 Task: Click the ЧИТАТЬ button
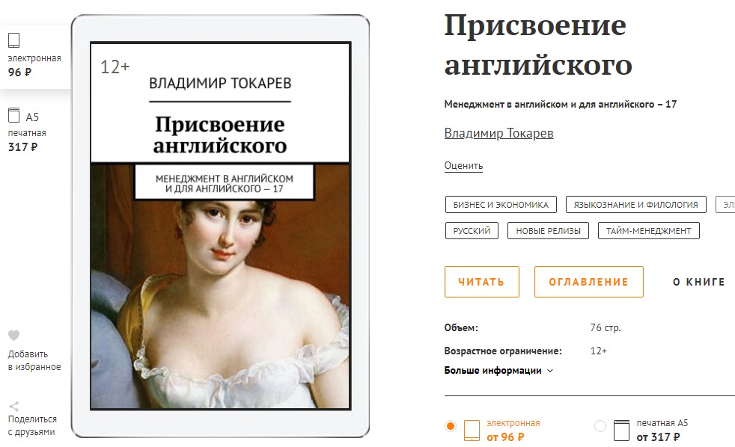click(x=482, y=282)
